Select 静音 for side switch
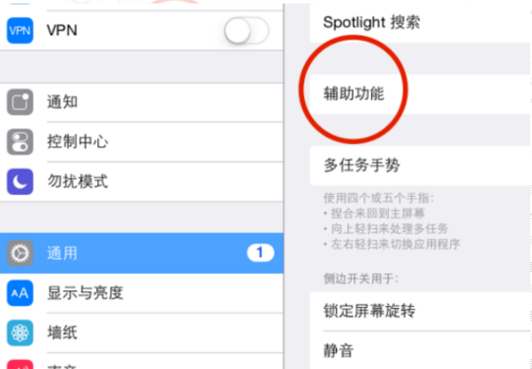Screen dimensions: 532x369 [421, 350]
